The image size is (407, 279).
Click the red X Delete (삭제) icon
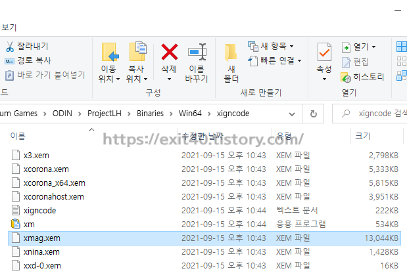tap(170, 52)
